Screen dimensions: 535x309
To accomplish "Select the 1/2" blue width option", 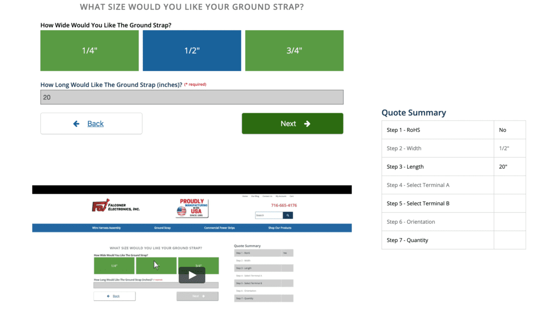I will tap(192, 50).
